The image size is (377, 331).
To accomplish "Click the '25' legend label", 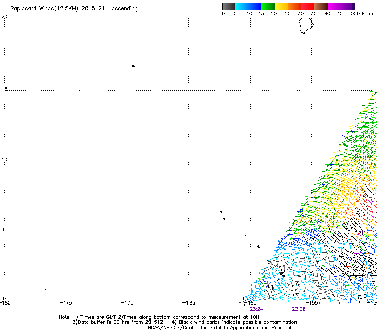I will pyautogui.click(x=288, y=14).
